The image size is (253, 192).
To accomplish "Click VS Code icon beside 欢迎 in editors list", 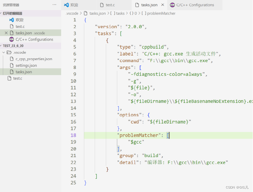I will (x=11, y=20).
